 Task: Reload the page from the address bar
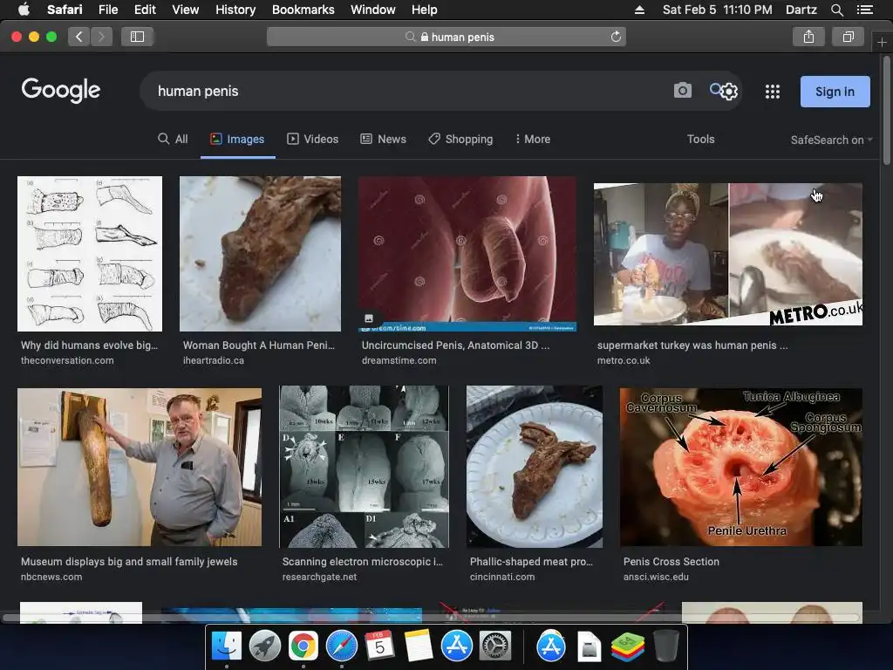616,37
